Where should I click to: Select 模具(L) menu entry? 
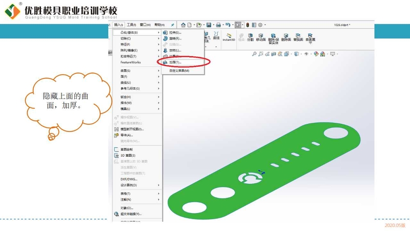pyautogui.click(x=137, y=109)
